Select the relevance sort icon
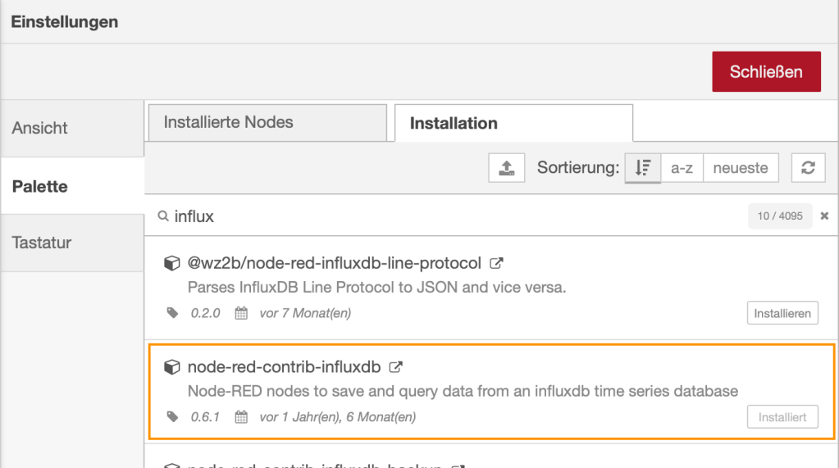 (x=643, y=168)
